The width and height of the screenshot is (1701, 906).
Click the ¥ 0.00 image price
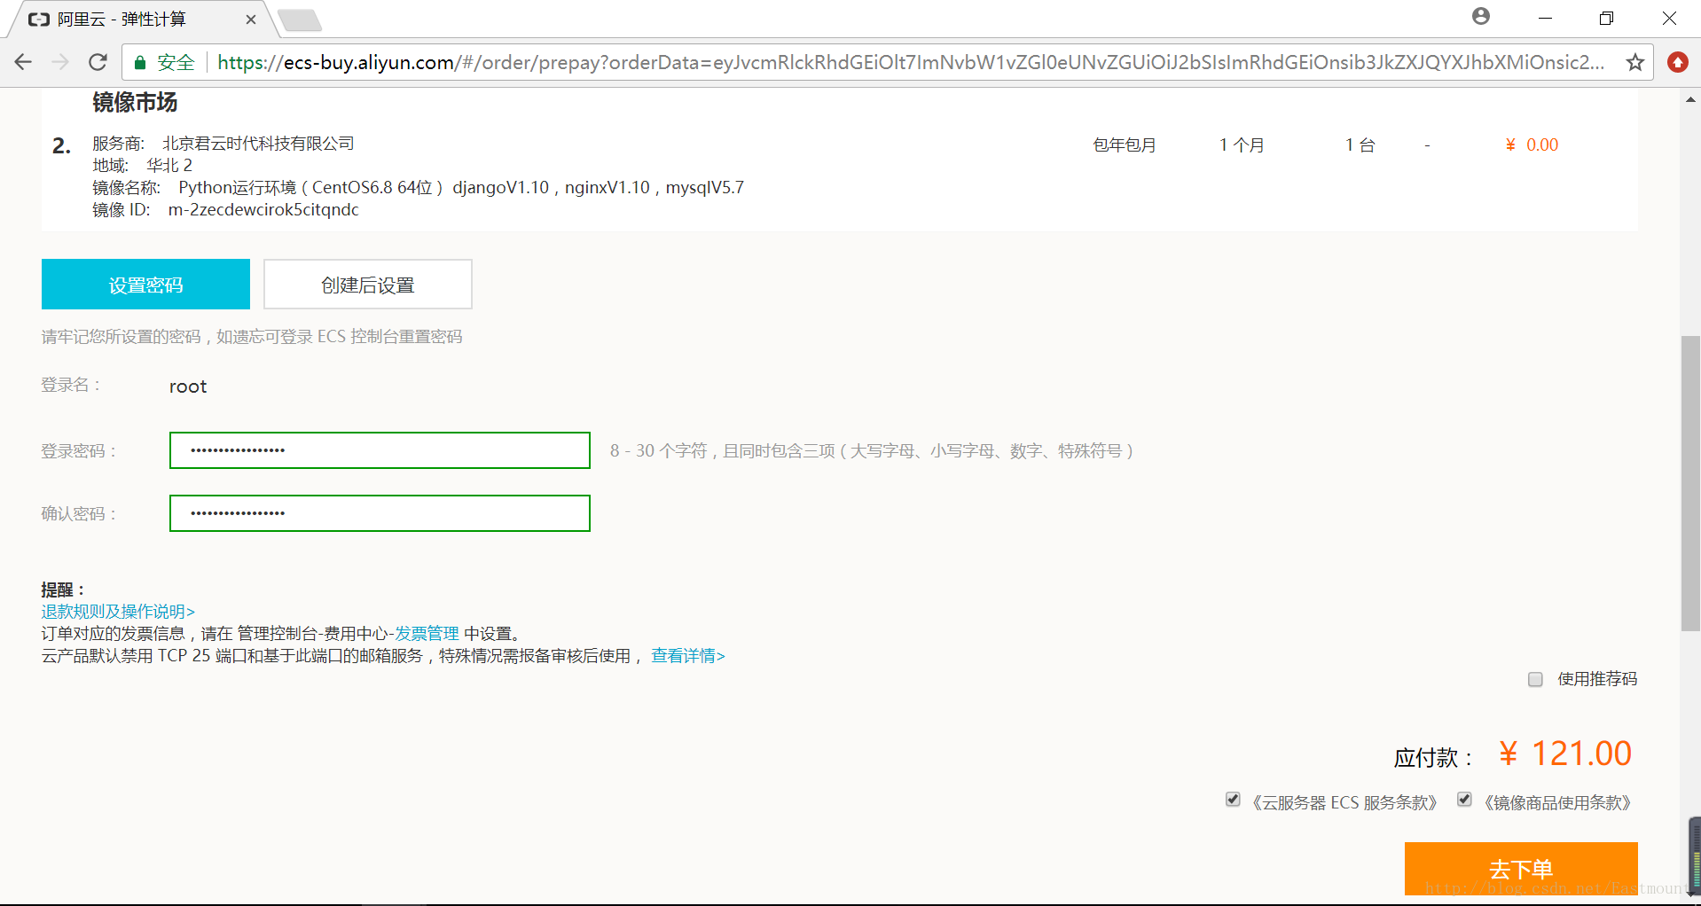coord(1532,144)
